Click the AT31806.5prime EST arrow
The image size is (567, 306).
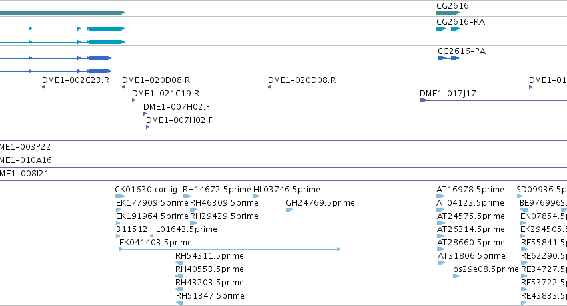pyautogui.click(x=441, y=263)
